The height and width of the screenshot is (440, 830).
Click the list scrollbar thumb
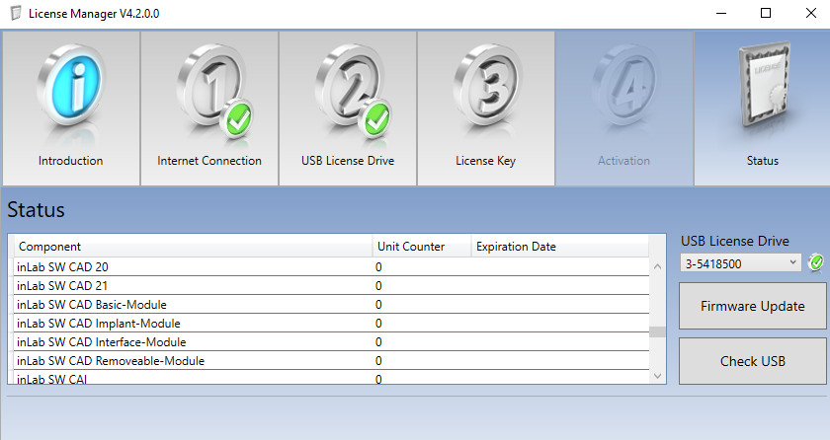[x=657, y=331]
